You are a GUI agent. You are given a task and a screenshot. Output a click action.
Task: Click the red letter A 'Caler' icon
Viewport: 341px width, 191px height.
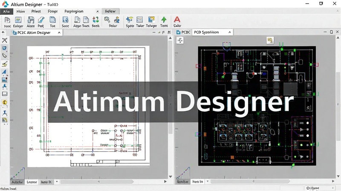click(177, 20)
